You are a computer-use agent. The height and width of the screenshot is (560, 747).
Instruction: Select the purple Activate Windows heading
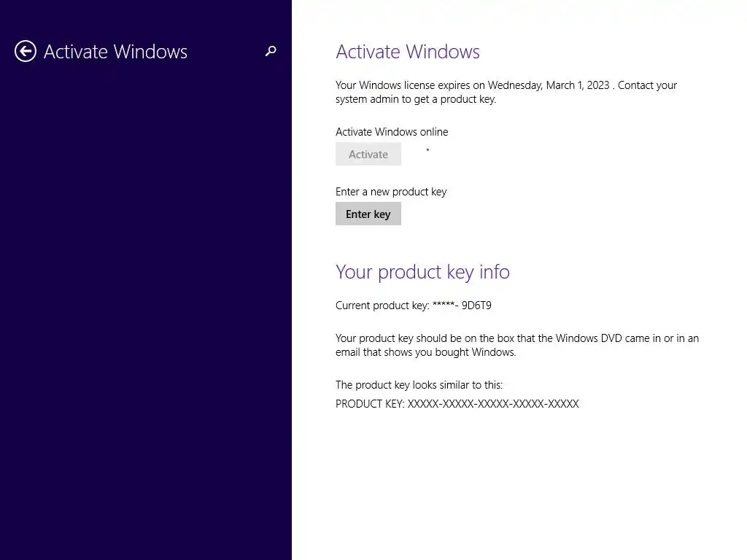coord(407,52)
